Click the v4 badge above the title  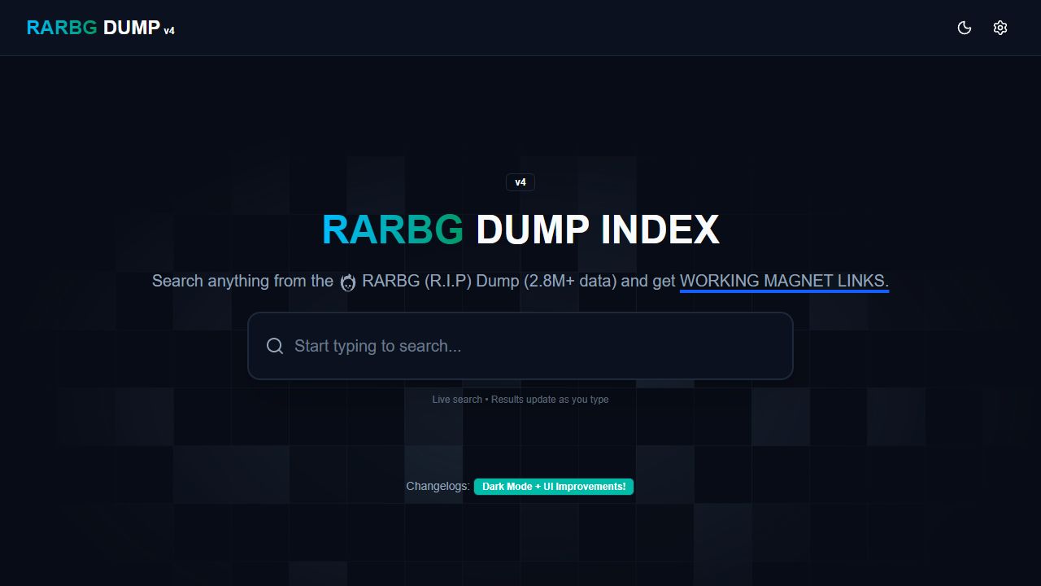click(x=520, y=182)
